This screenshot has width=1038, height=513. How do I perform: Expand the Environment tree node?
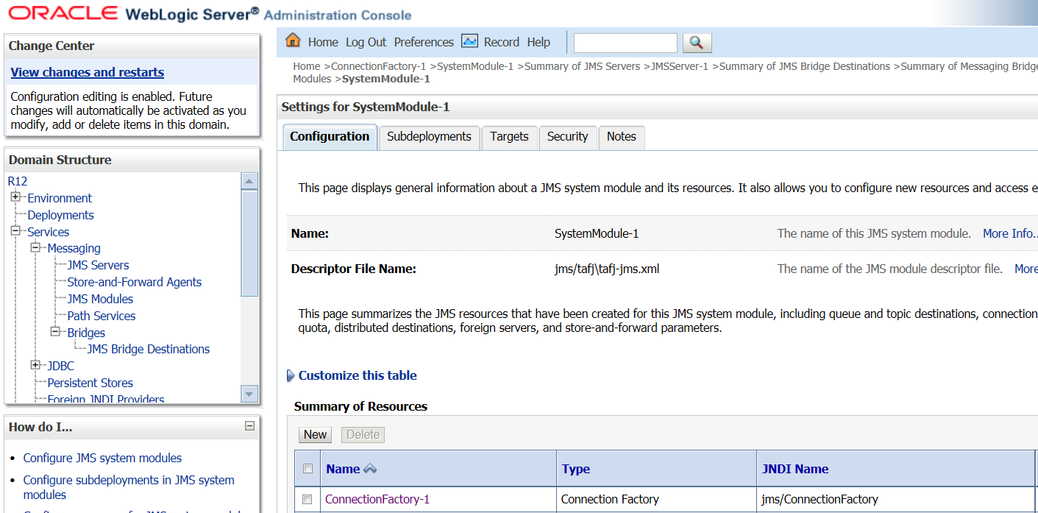15,197
